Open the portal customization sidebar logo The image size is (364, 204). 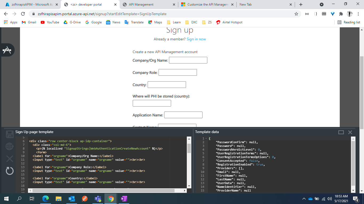[7, 50]
